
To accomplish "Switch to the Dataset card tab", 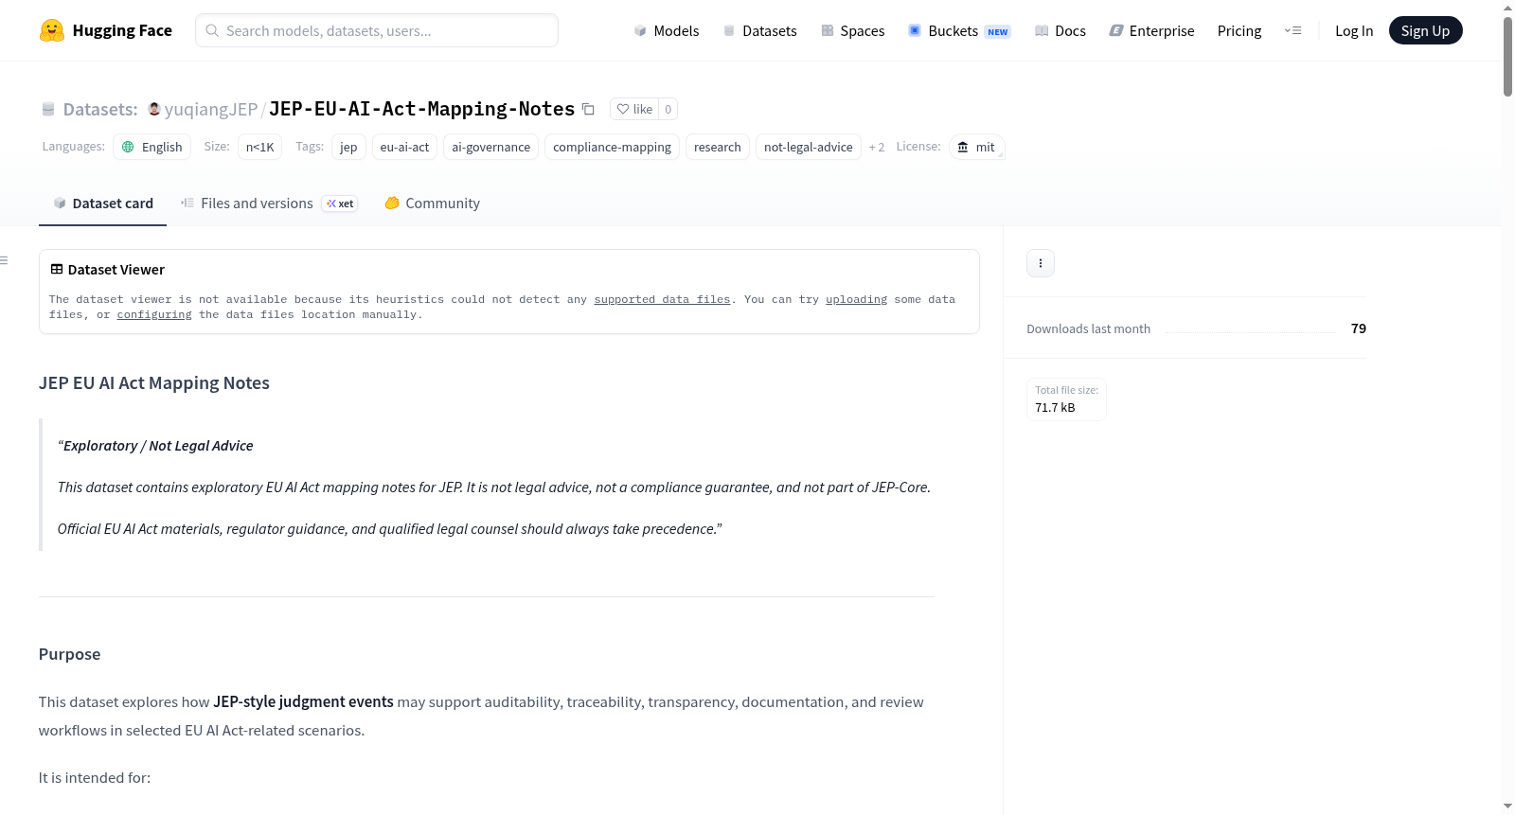I will tap(103, 204).
